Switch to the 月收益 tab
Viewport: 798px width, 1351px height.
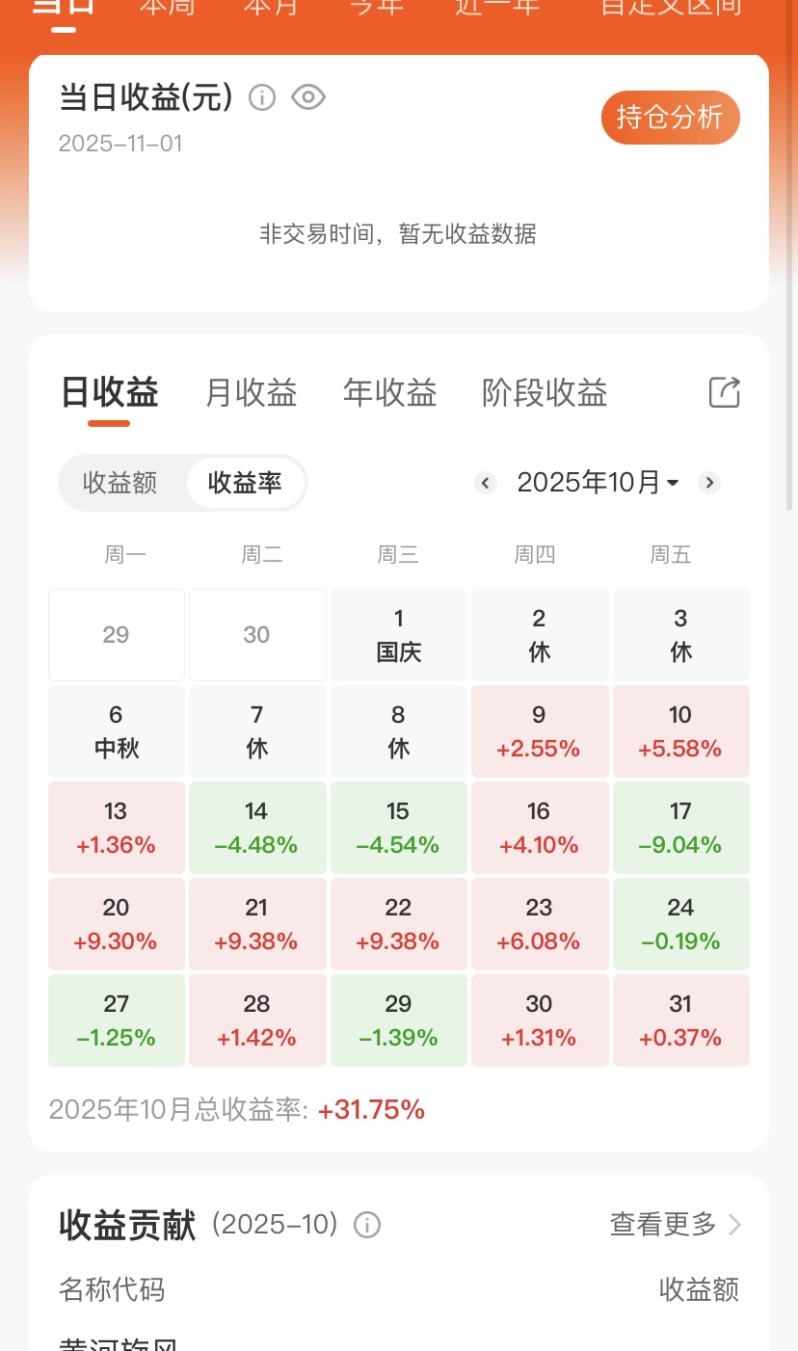[x=252, y=393]
